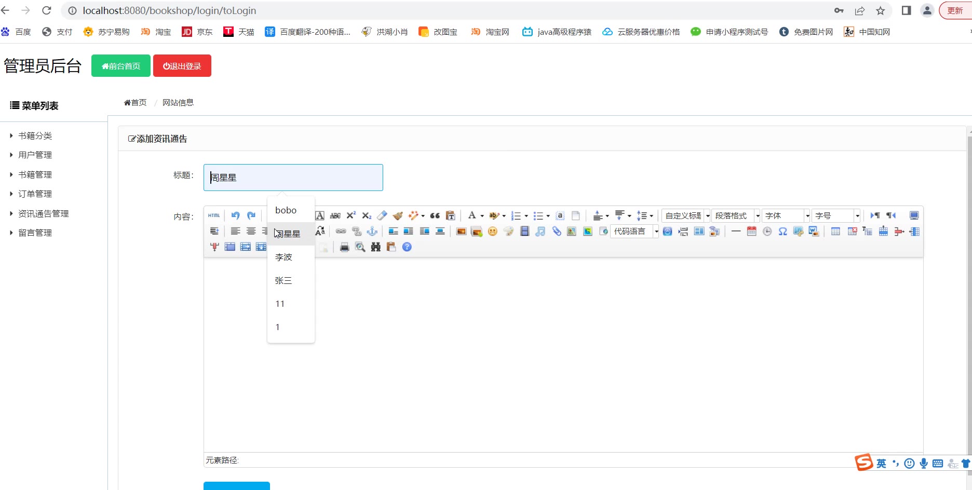
Task: Apply superscript formatting
Action: 351,215
